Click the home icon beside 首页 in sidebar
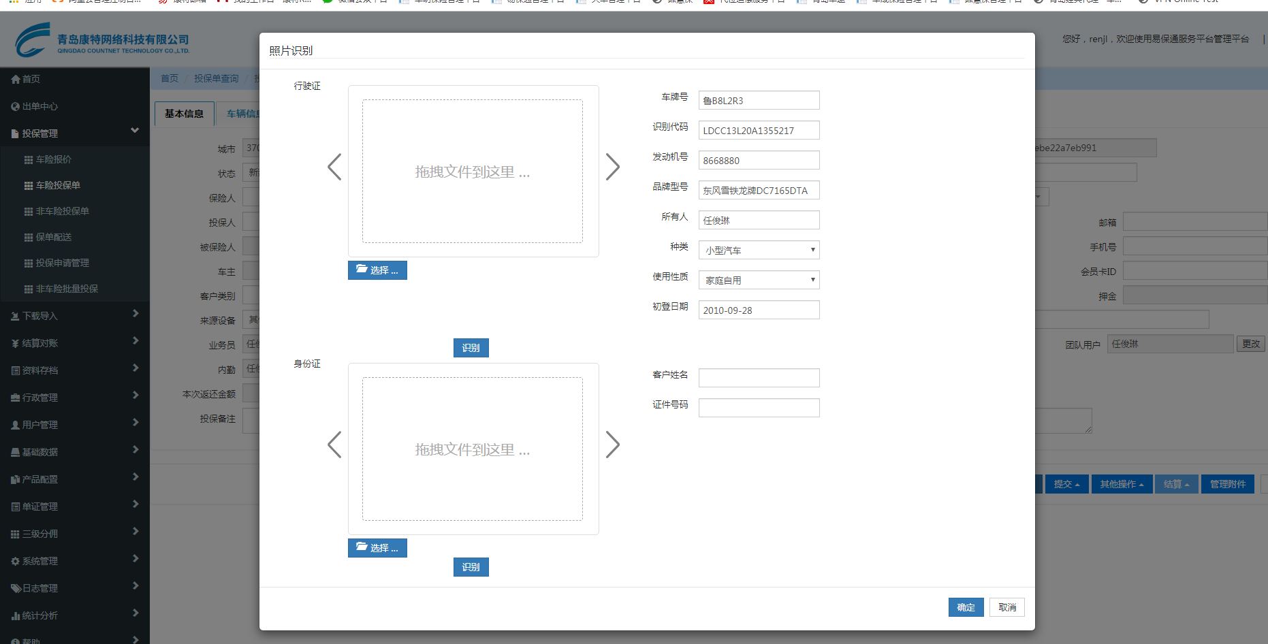 [x=16, y=79]
